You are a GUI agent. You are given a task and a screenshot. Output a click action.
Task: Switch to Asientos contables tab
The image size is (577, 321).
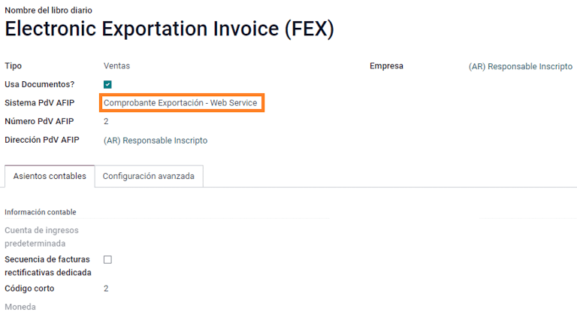50,177
